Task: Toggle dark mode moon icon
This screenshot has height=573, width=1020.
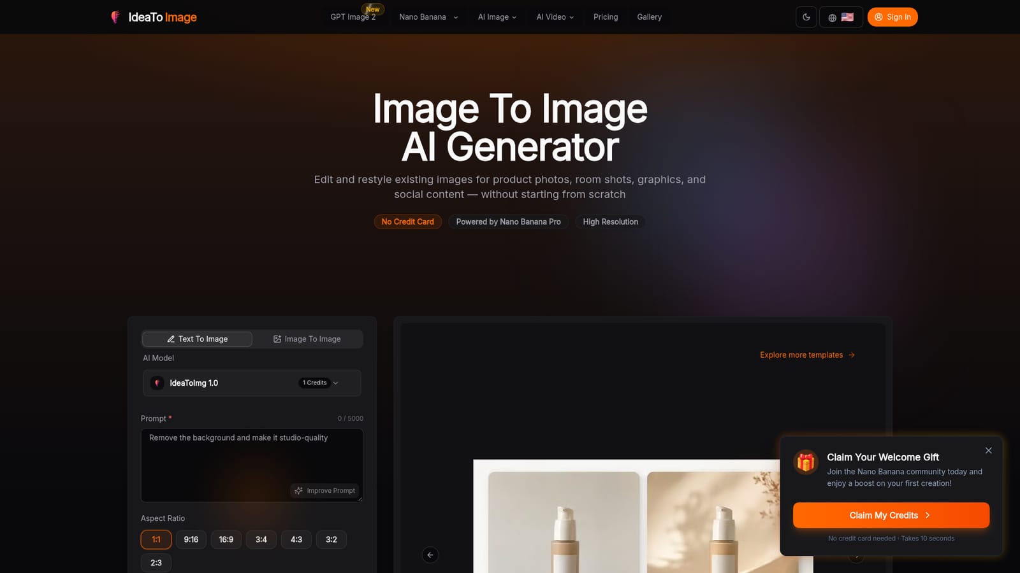Action: point(806,17)
